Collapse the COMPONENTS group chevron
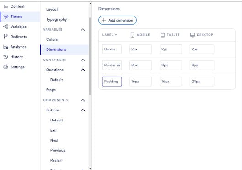This screenshot has width=242, height=170. coord(83,100)
